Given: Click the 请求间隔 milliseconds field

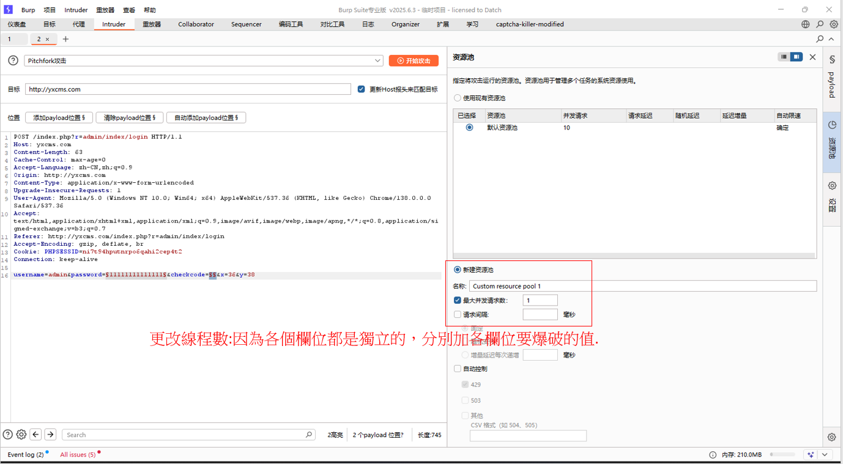Looking at the screenshot, I should click(x=540, y=314).
